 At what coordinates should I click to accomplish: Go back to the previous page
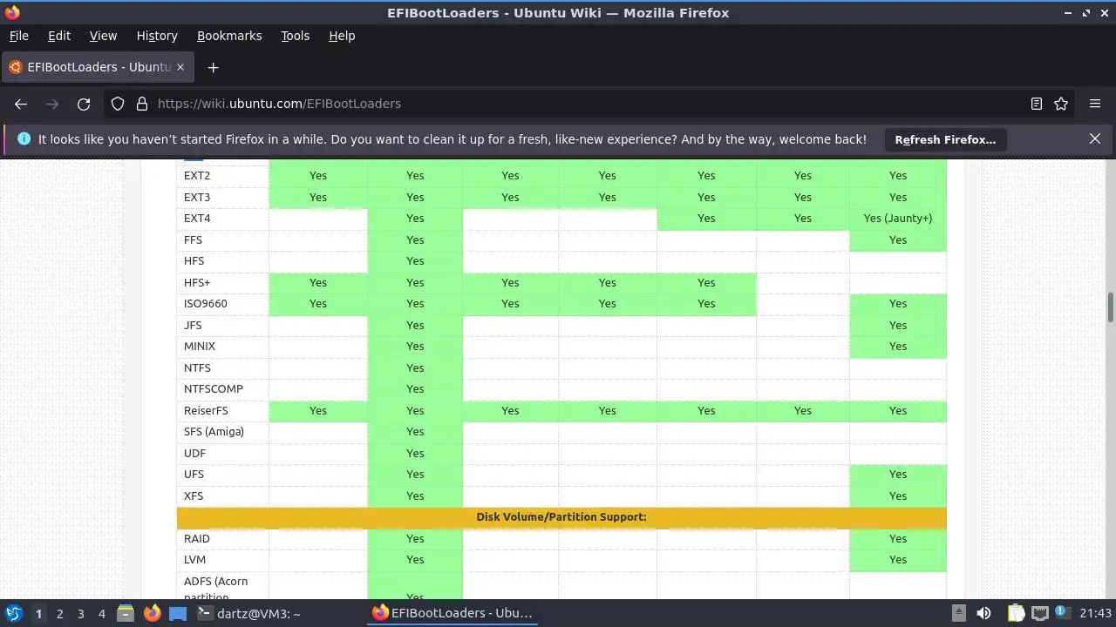point(21,104)
